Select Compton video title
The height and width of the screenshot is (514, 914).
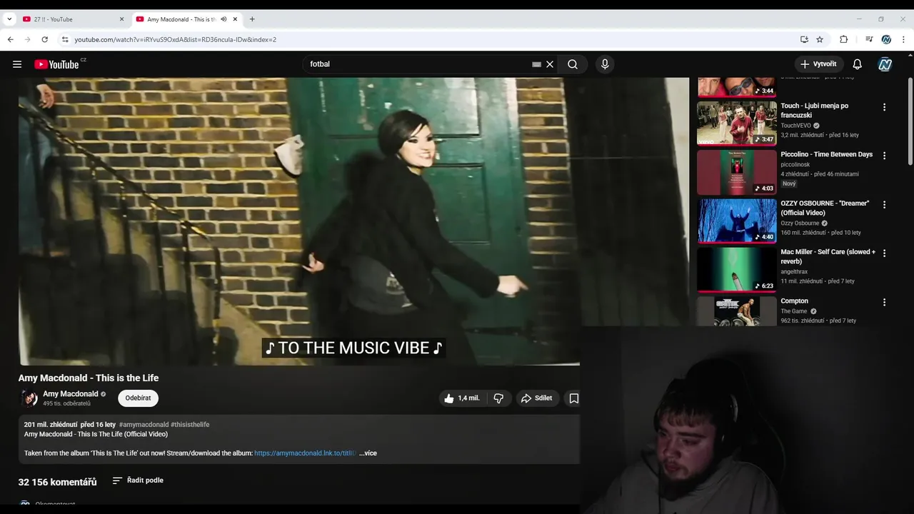[794, 301]
